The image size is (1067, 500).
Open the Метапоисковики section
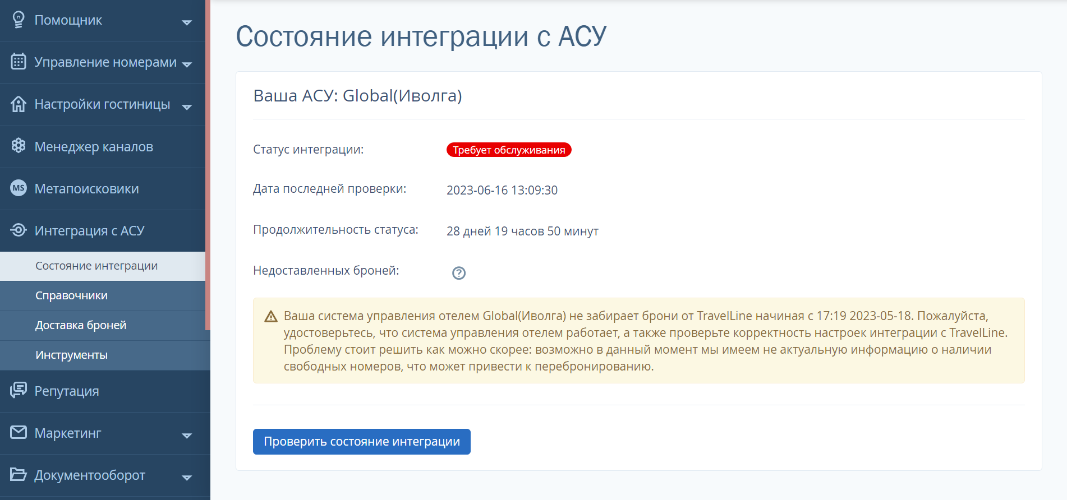pos(103,189)
